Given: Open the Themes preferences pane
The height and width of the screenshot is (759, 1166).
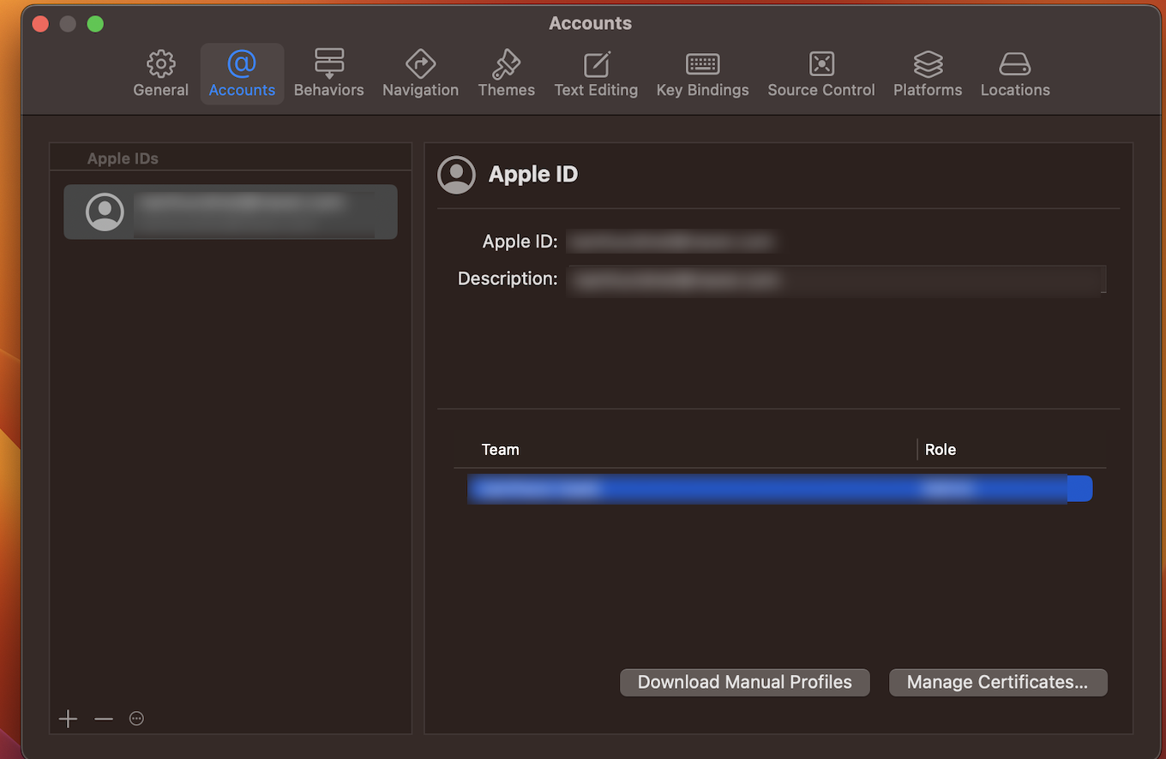Looking at the screenshot, I should pos(506,74).
